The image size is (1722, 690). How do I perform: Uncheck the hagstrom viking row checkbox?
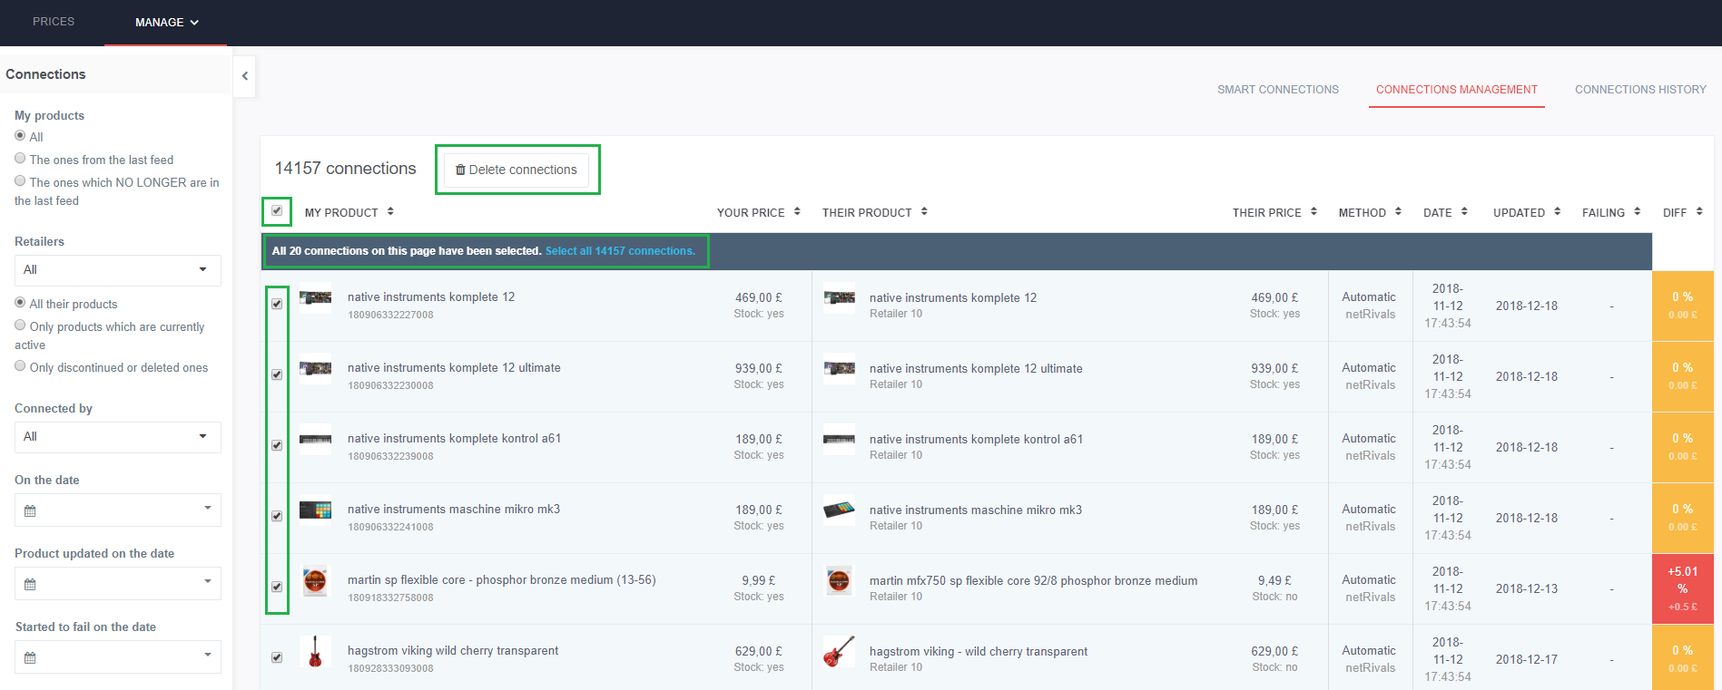[x=277, y=657]
